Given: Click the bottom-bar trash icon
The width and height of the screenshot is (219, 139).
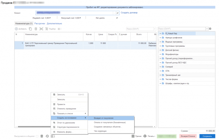Looking at the screenshot, I should click(x=42, y=136).
